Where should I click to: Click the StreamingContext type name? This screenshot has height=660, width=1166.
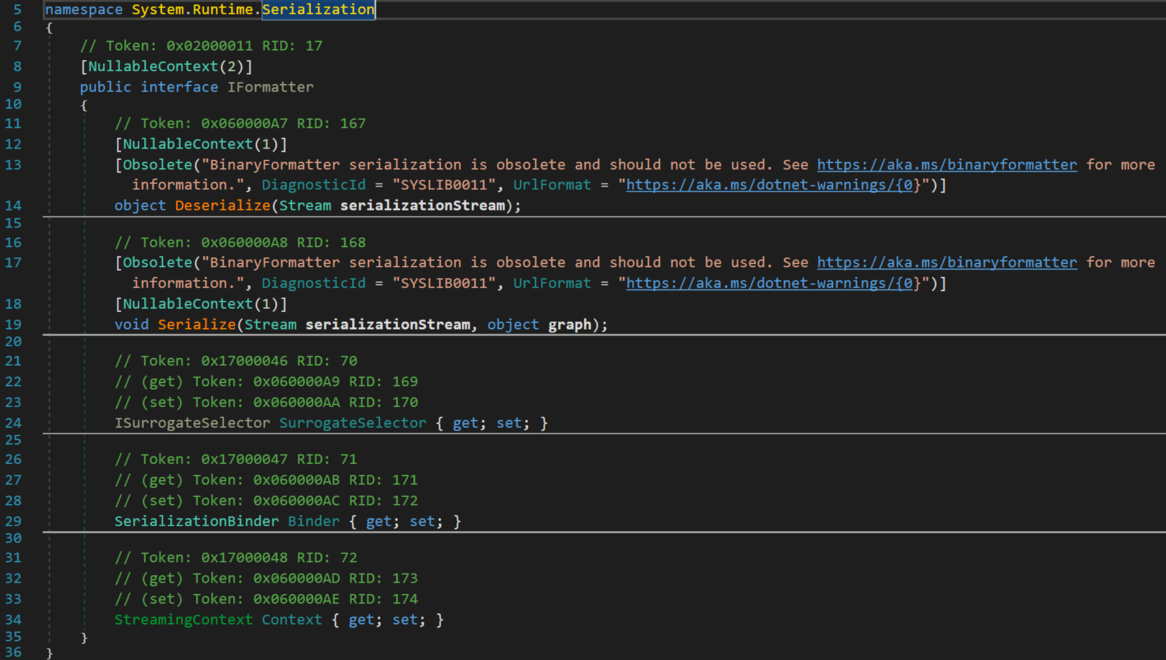(183, 620)
